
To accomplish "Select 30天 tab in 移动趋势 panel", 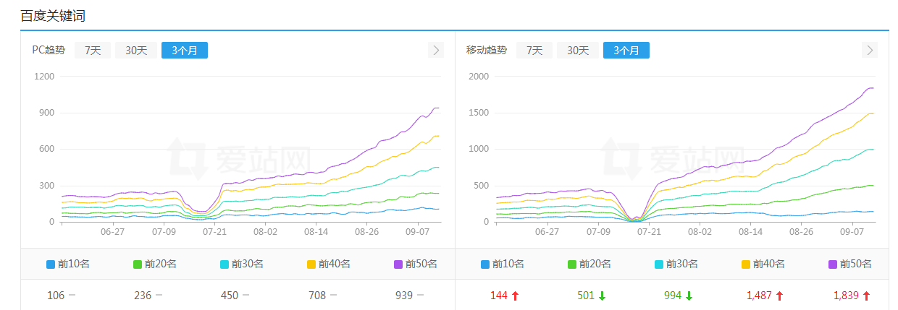I will 578,51.
